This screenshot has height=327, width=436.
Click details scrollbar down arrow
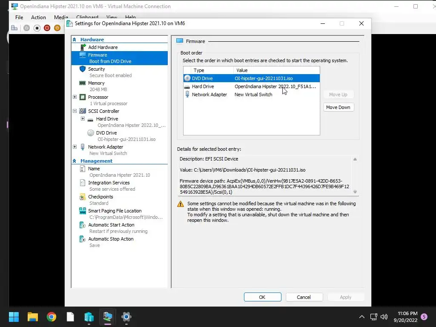click(355, 192)
